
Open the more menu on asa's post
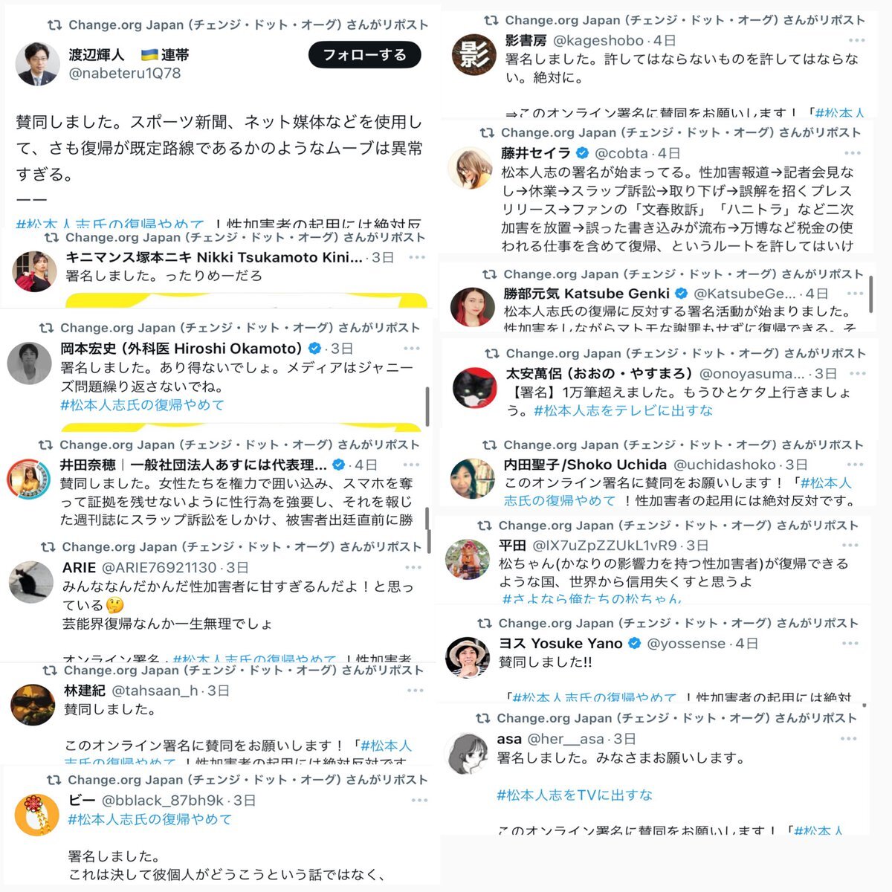click(x=848, y=739)
